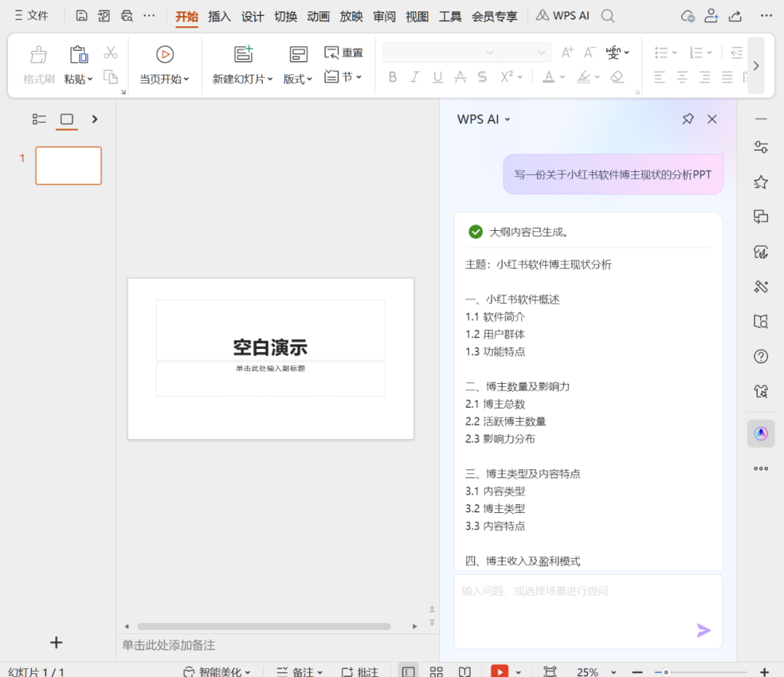This screenshot has width=784, height=677.
Task: Toggle Italic formatting
Action: coord(415,77)
